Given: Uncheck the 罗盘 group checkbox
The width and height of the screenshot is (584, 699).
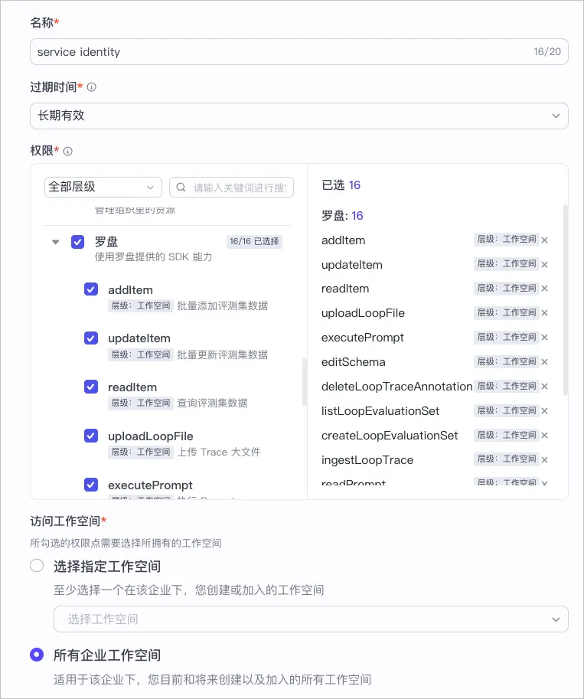Looking at the screenshot, I should (77, 242).
